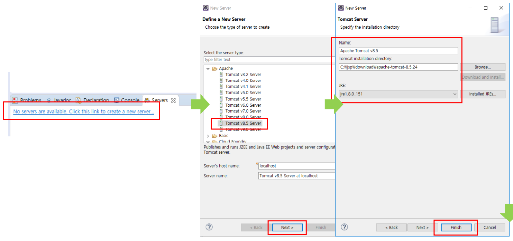The width and height of the screenshot is (513, 241).
Task: Close the Servers view tab
Action: coord(174,100)
